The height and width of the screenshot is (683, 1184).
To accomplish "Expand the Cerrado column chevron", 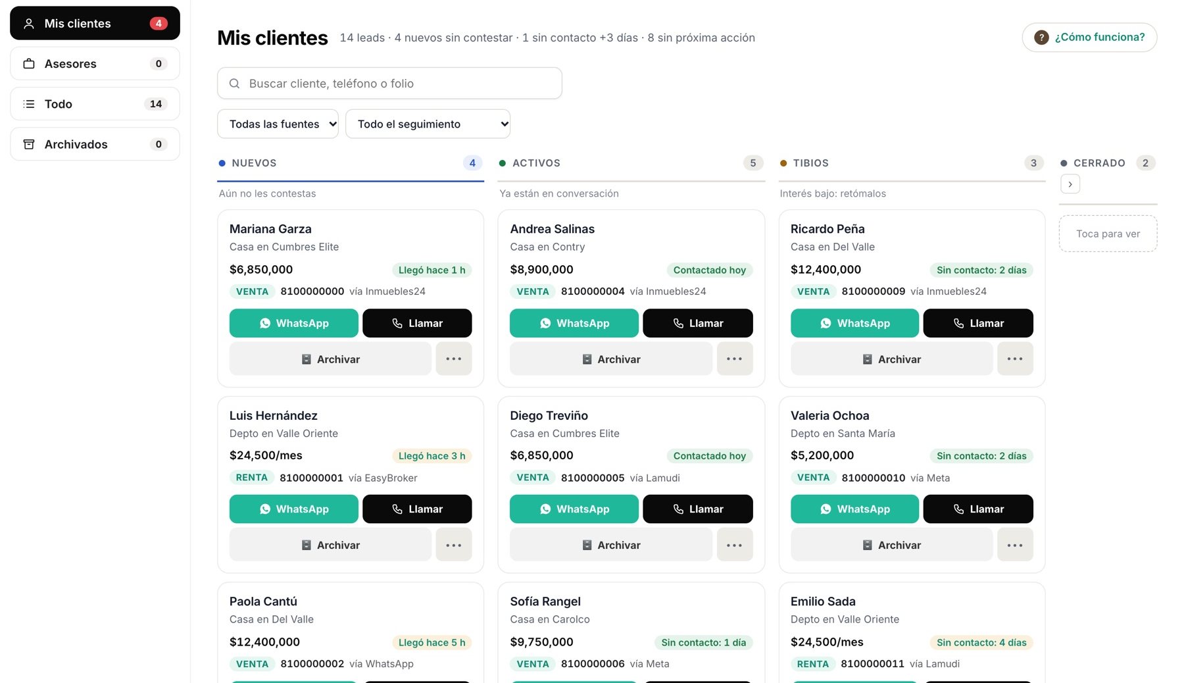I will pos(1070,184).
